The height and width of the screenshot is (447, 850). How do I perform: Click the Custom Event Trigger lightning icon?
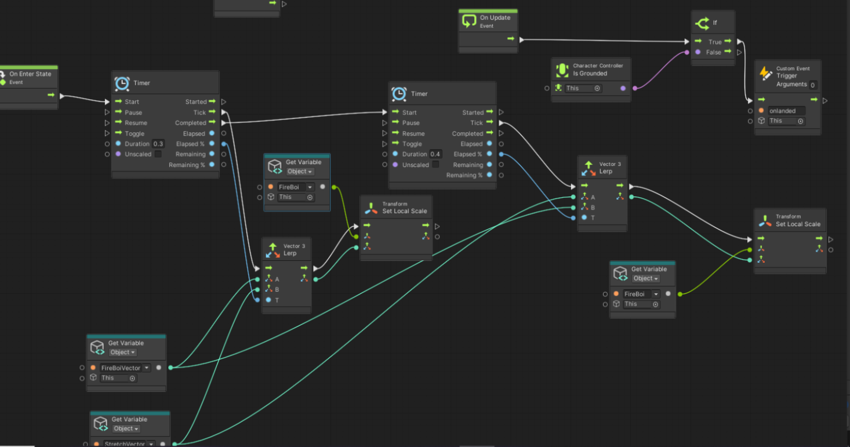[766, 73]
